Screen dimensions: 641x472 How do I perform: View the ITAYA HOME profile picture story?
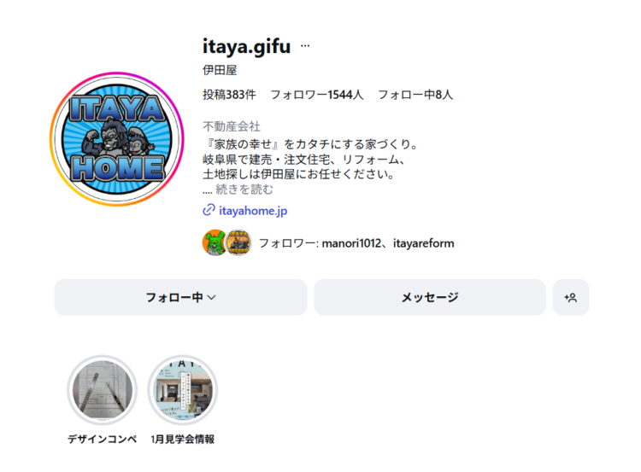tap(117, 139)
